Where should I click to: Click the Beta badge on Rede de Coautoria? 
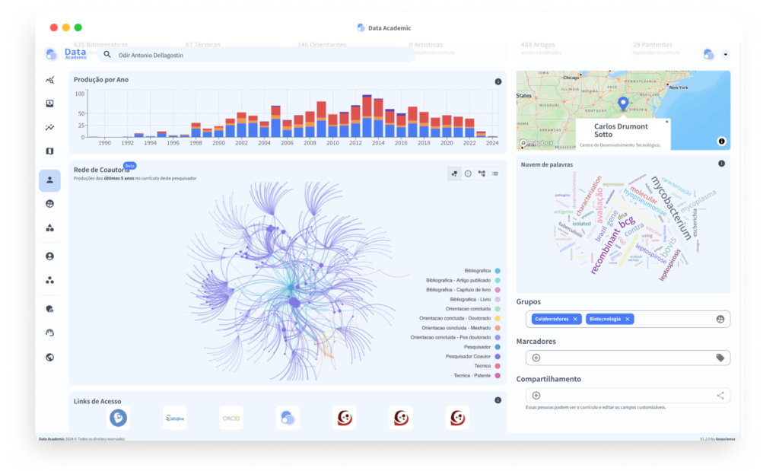click(129, 165)
